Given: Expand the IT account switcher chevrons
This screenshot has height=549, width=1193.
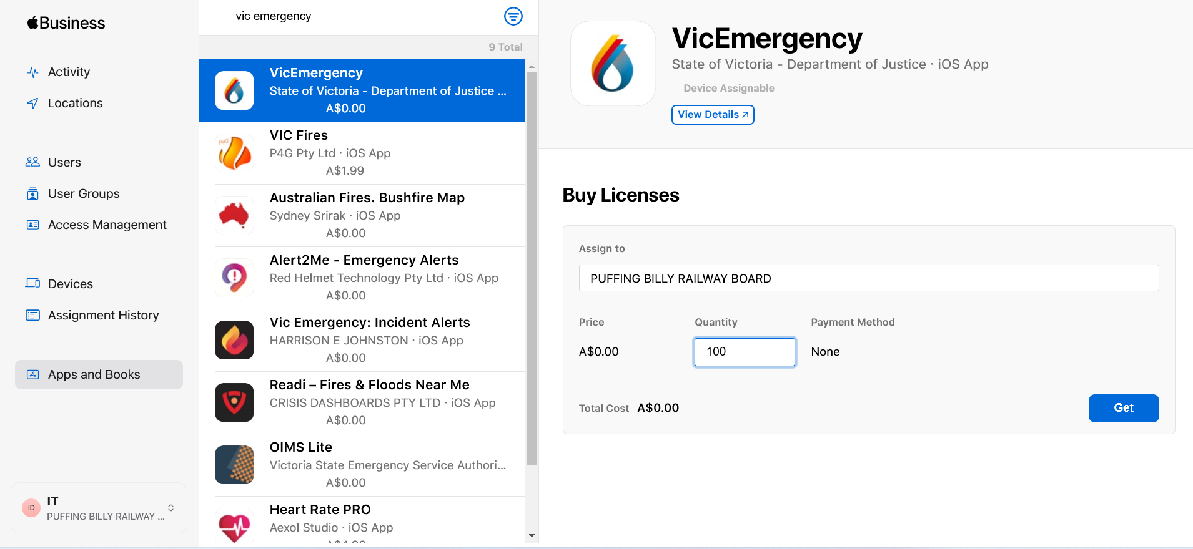Looking at the screenshot, I should [x=171, y=508].
